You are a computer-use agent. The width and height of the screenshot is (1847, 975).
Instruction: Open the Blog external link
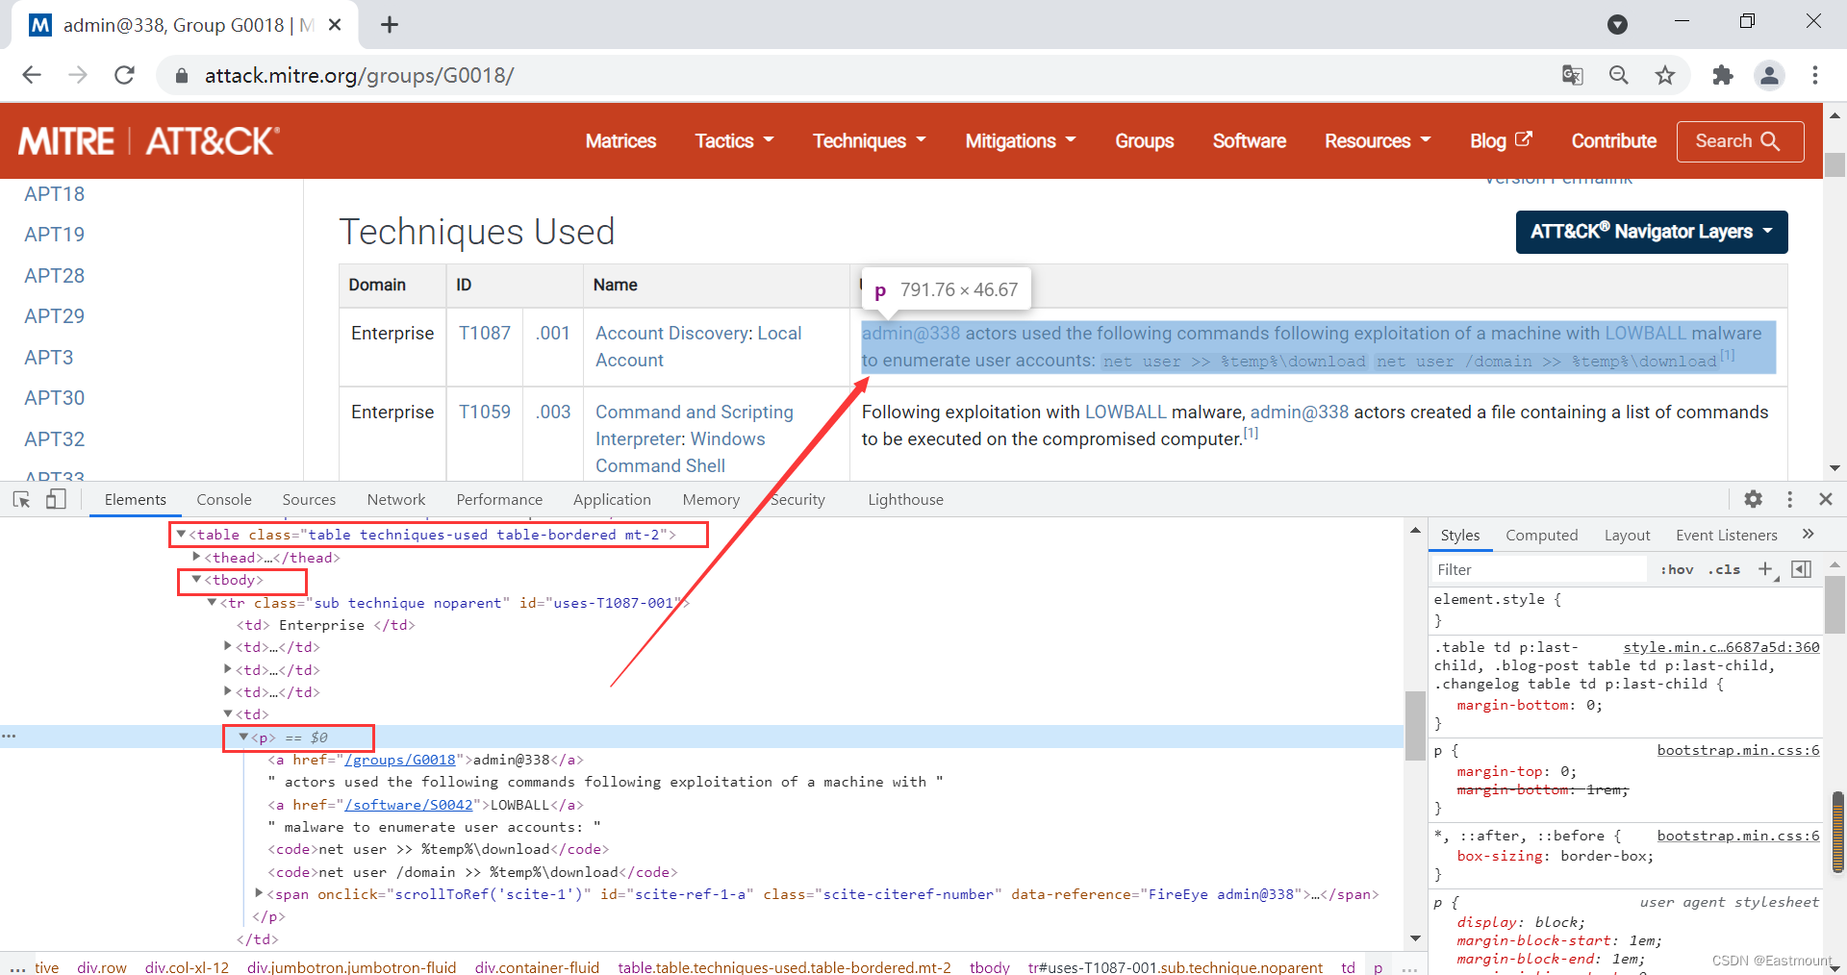click(1501, 141)
